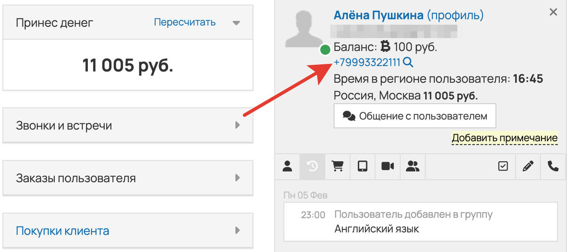The width and height of the screenshot is (567, 252).
Task: Click Добавить примечание link
Action: click(x=505, y=138)
